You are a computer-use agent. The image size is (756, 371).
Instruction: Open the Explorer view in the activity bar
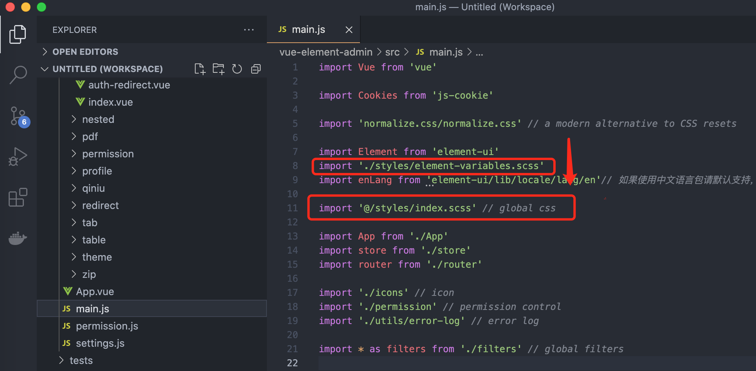[x=18, y=34]
